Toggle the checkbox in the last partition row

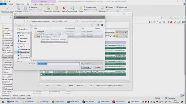pos(42,75)
